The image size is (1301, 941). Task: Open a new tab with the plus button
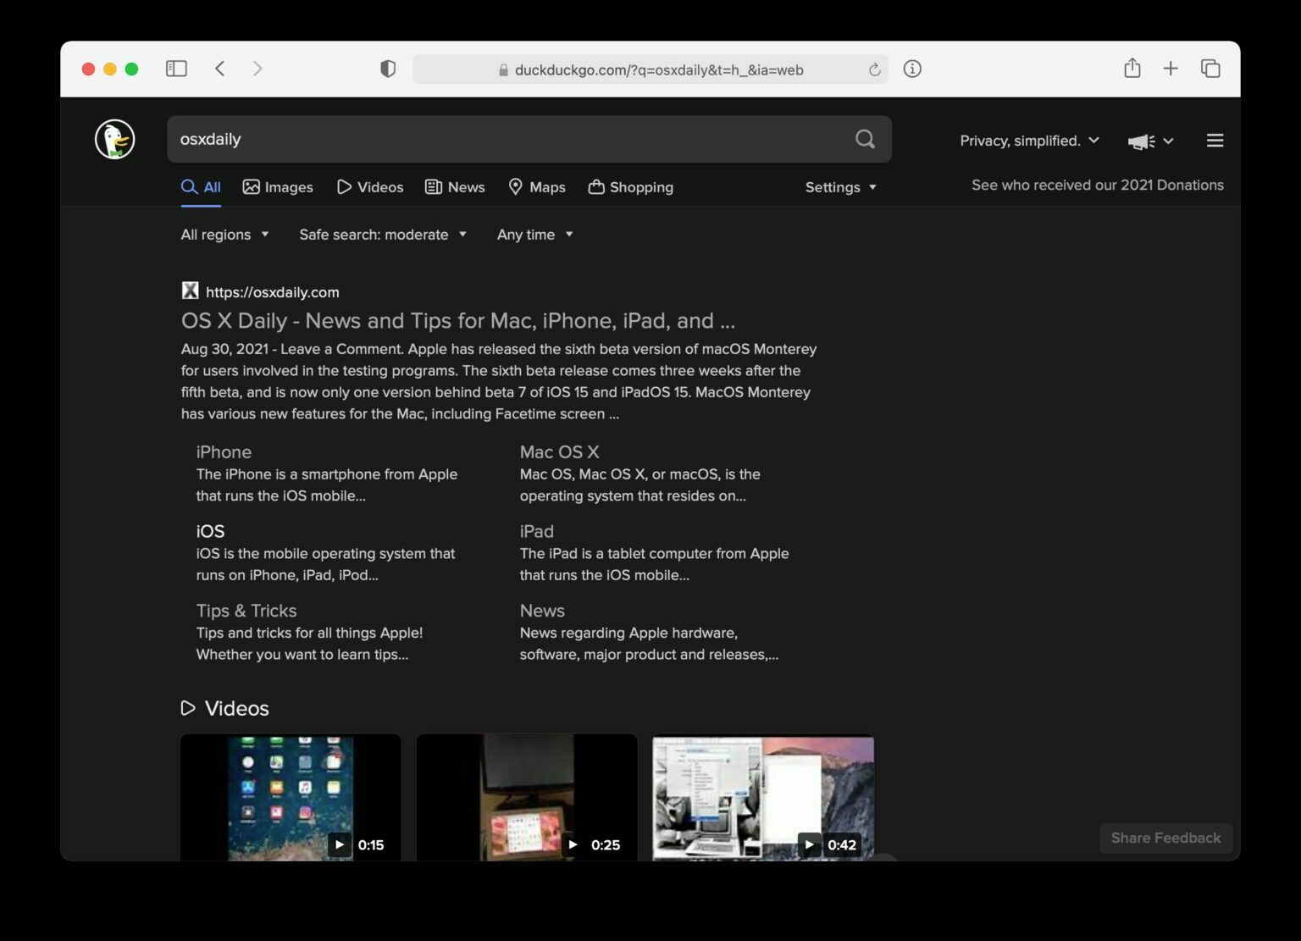click(1171, 69)
